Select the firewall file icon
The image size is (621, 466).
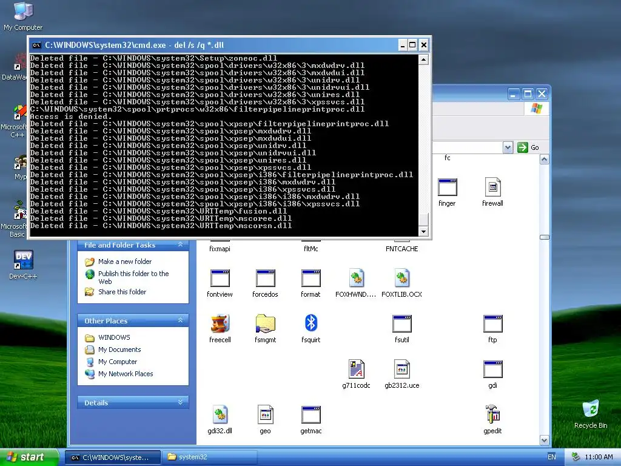(492, 187)
